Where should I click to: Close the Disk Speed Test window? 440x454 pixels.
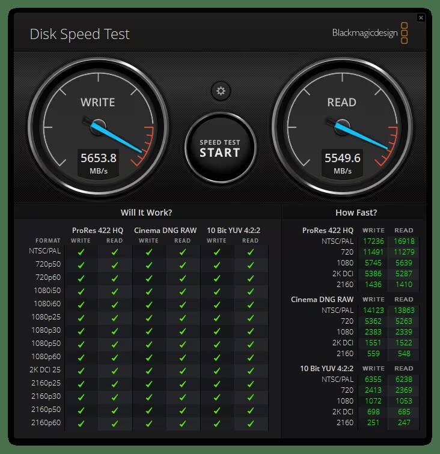coord(421,17)
